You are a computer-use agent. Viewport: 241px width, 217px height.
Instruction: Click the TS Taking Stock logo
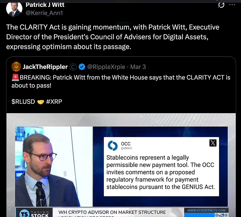(34, 213)
